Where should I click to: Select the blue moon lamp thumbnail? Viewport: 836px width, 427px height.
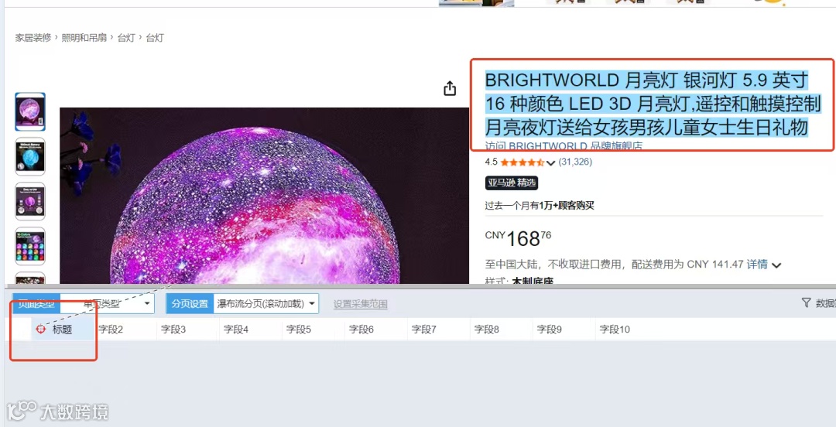(x=30, y=157)
